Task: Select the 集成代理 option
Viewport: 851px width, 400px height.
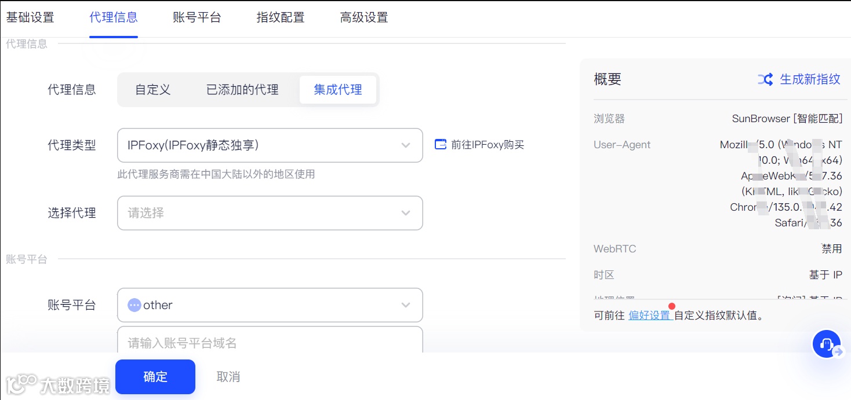Action: click(338, 90)
